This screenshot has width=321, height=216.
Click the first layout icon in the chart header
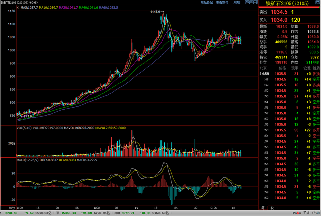tap(247, 2)
